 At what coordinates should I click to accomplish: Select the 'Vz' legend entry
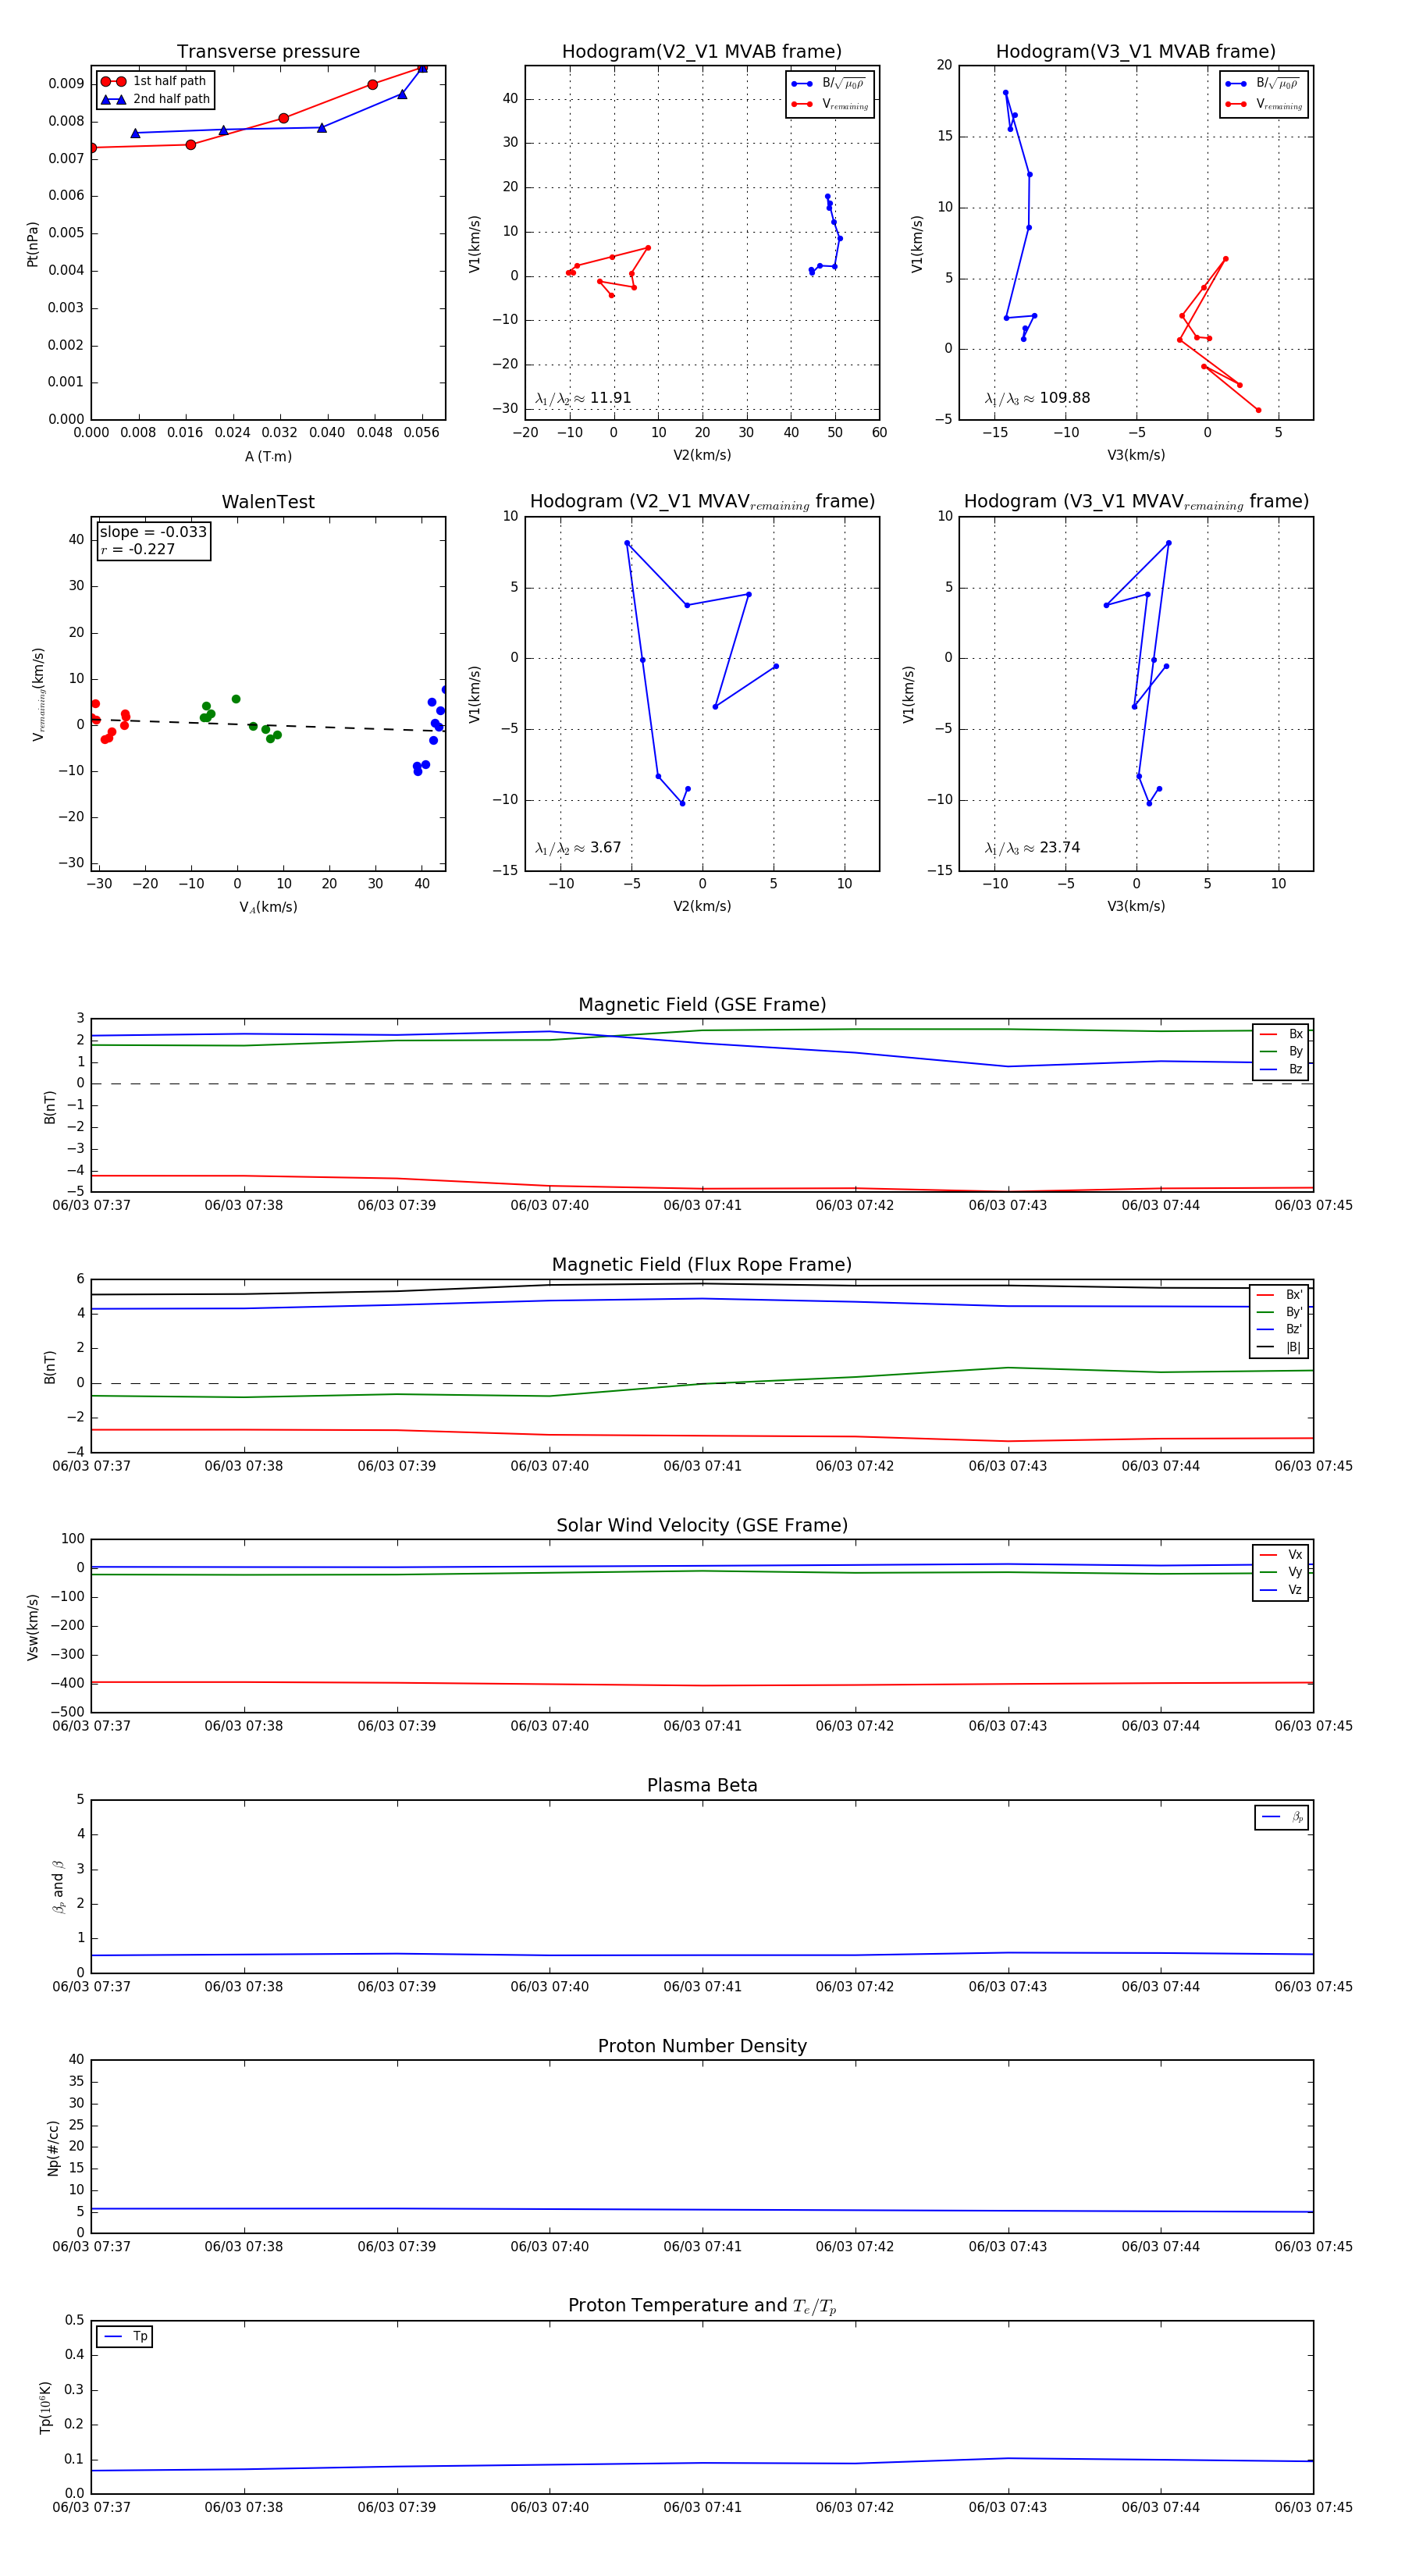point(1281,1590)
